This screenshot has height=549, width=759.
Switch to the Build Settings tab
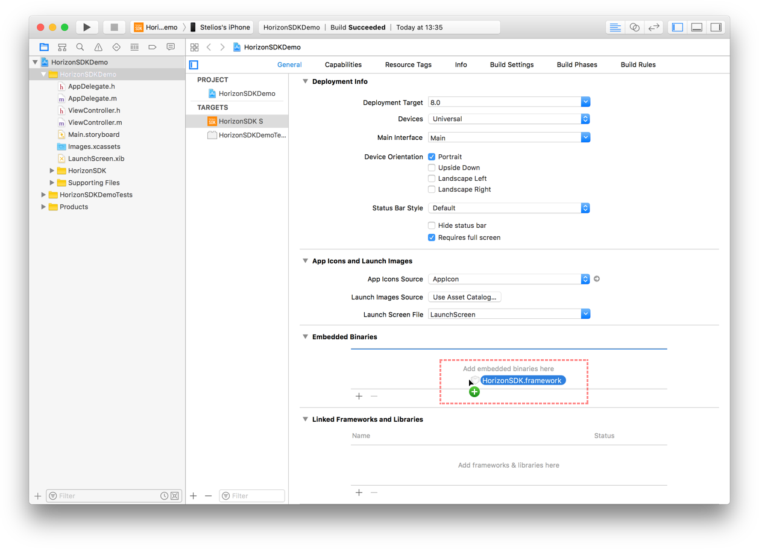click(x=512, y=64)
